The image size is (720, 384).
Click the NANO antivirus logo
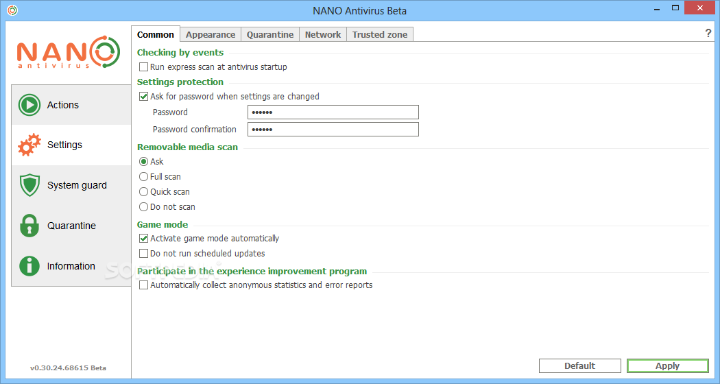69,52
